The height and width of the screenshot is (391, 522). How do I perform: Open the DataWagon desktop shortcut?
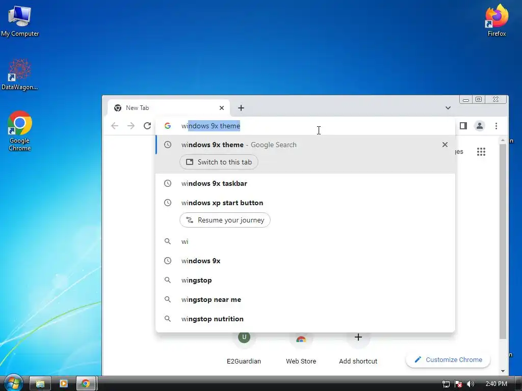[x=20, y=74]
